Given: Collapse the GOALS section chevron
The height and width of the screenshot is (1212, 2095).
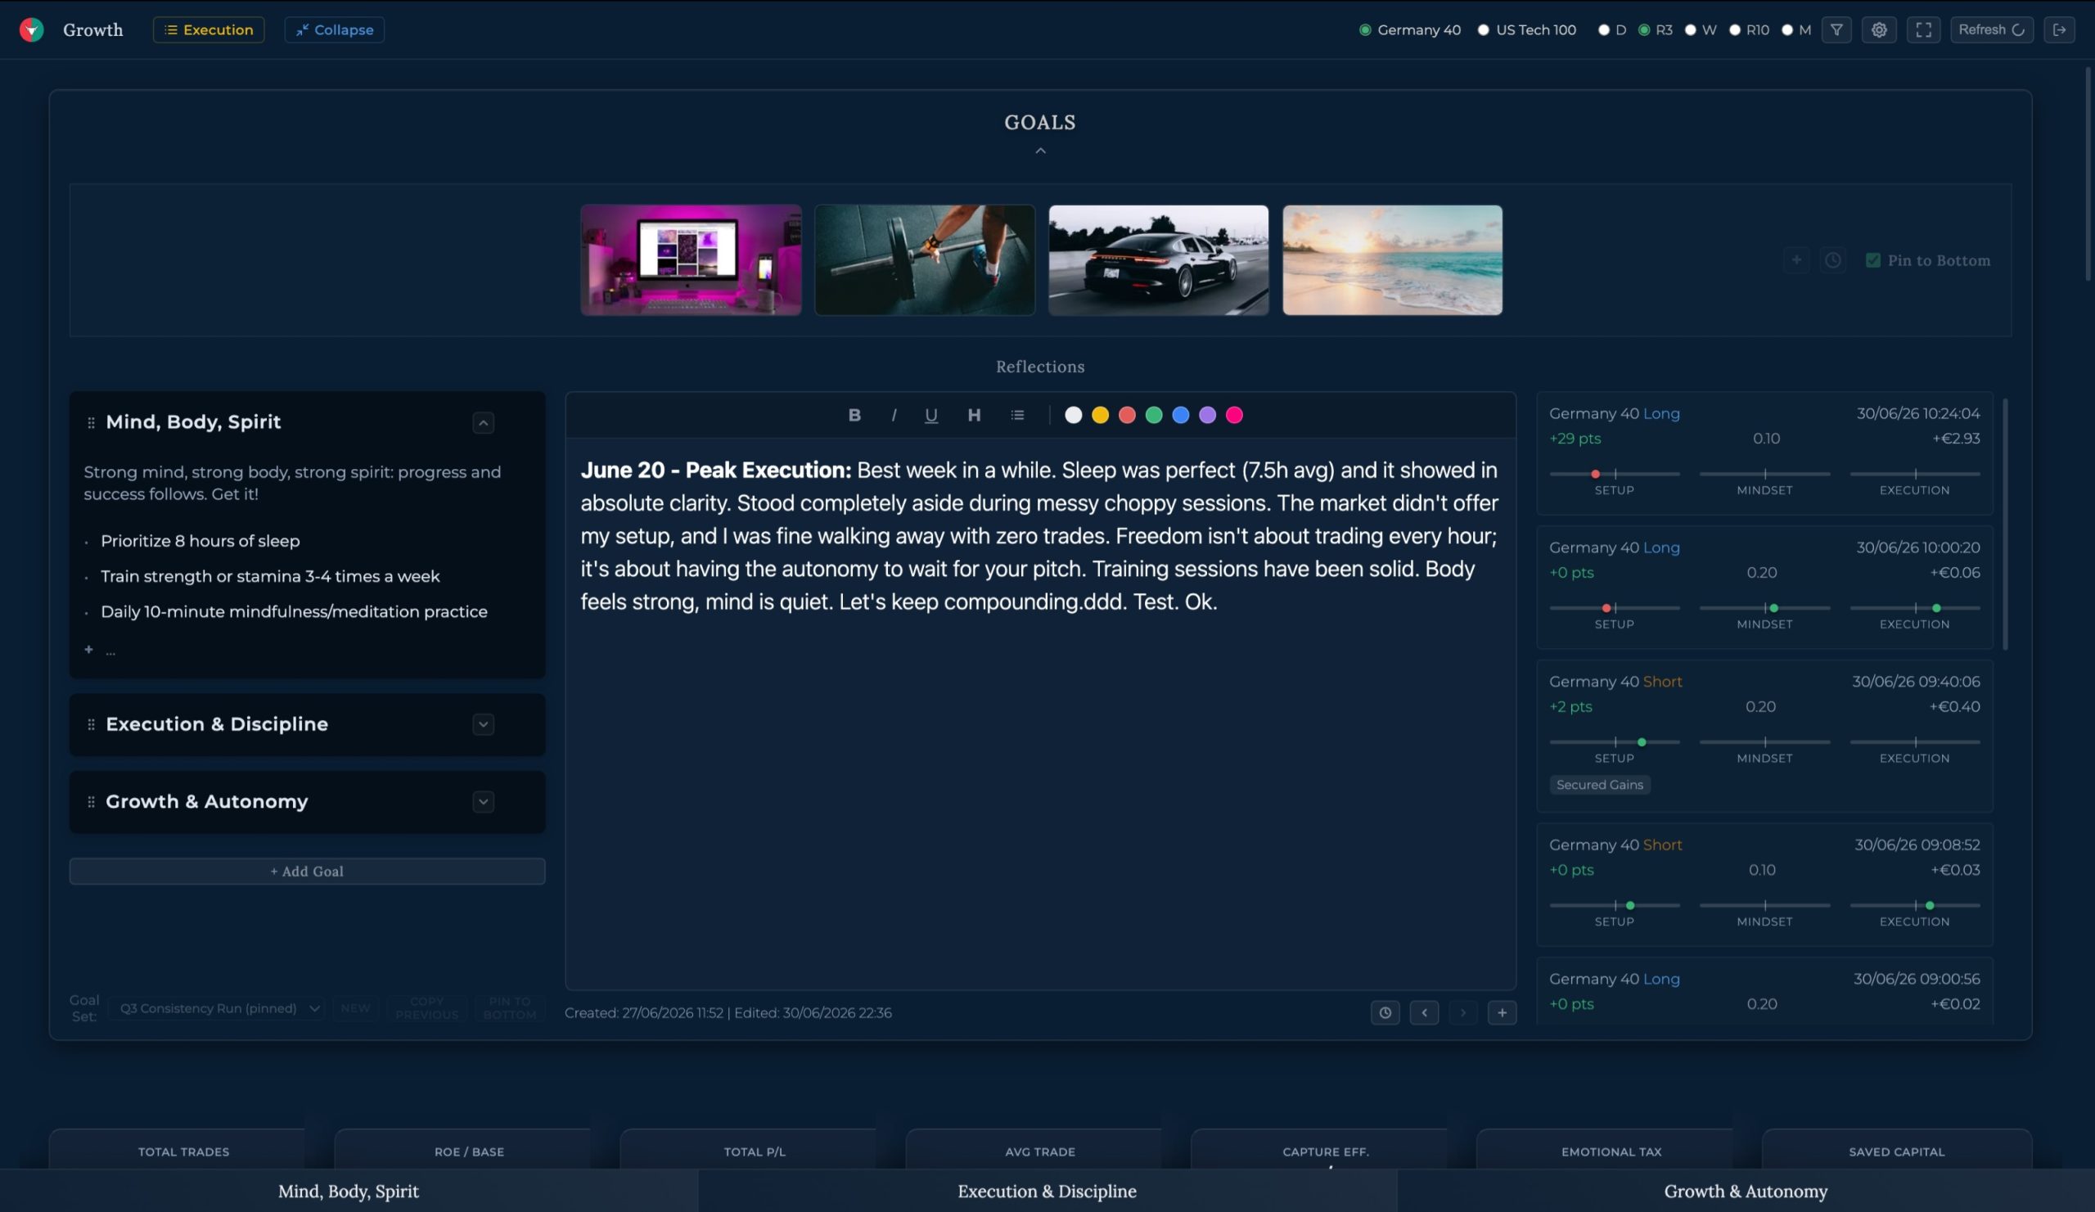Looking at the screenshot, I should coord(1040,151).
